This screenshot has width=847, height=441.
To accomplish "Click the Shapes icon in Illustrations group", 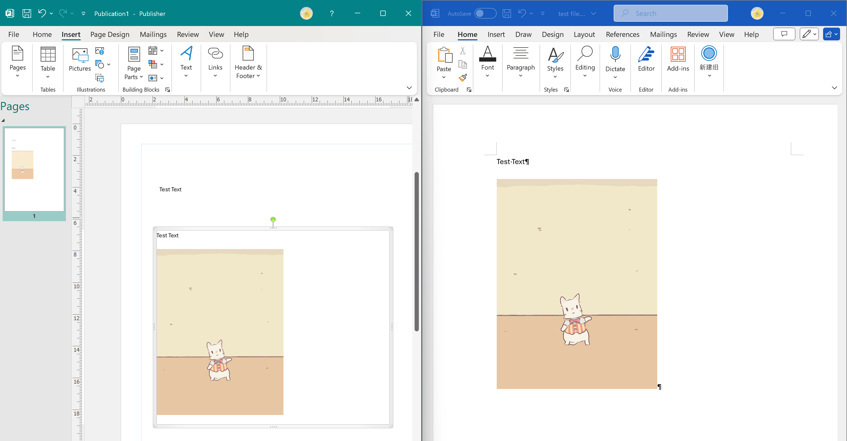I will 100,64.
